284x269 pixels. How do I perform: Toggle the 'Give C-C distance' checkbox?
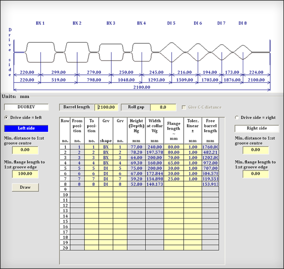click(x=184, y=108)
